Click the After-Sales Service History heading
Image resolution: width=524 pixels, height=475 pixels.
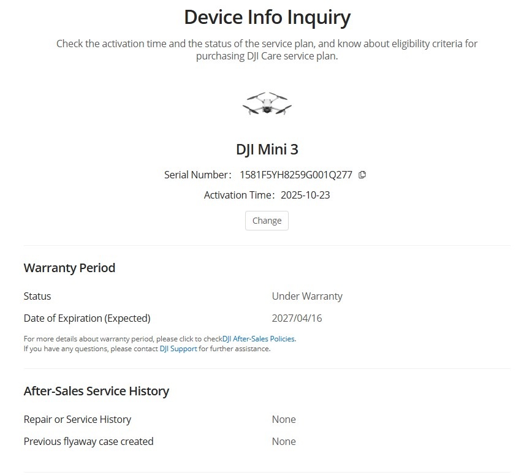[x=96, y=391]
